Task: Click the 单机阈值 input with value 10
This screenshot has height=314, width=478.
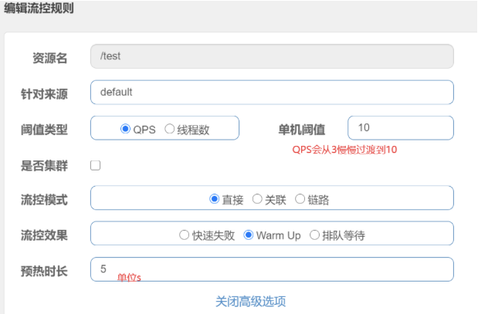Action: [x=401, y=128]
